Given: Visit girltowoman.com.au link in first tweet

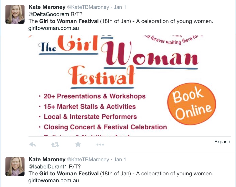Looking at the screenshot, I should 54,28.
